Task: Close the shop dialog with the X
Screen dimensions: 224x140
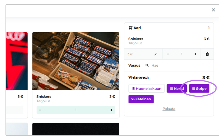Action: 213,10
